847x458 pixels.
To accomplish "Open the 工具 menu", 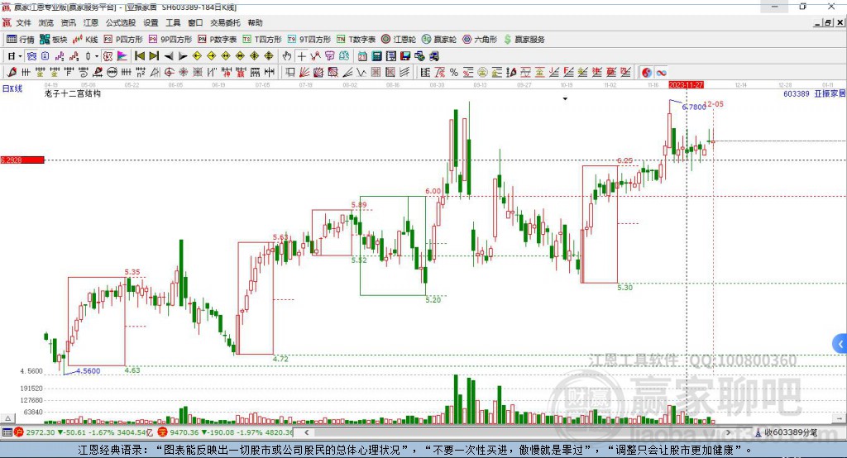I will click(x=173, y=22).
